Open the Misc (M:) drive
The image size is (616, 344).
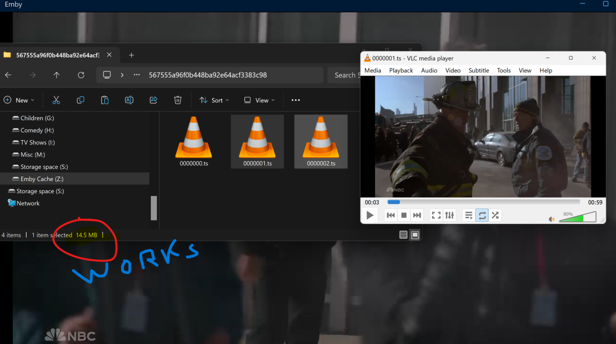(30, 155)
